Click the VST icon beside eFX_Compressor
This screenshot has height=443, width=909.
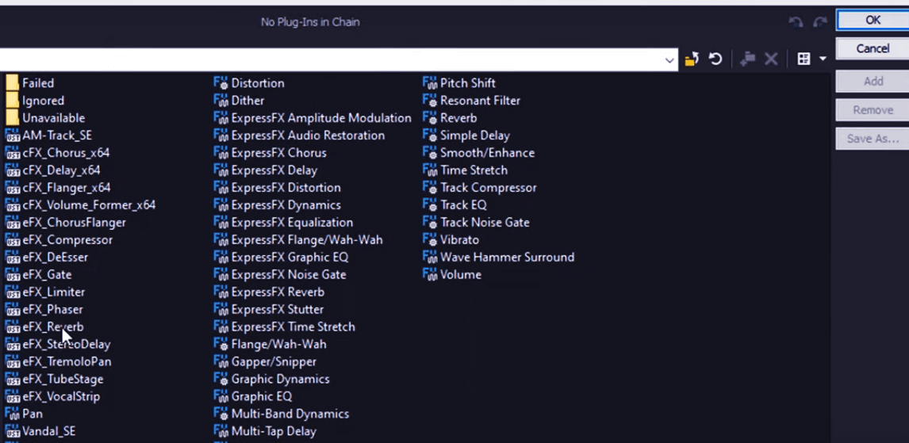click(12, 240)
